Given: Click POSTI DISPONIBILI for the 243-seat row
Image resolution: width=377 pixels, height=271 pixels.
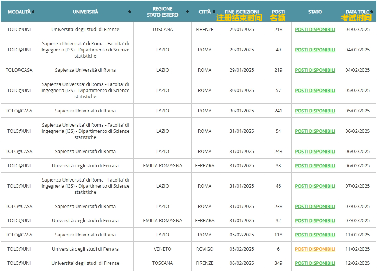Looking at the screenshot, I should coord(315,152).
